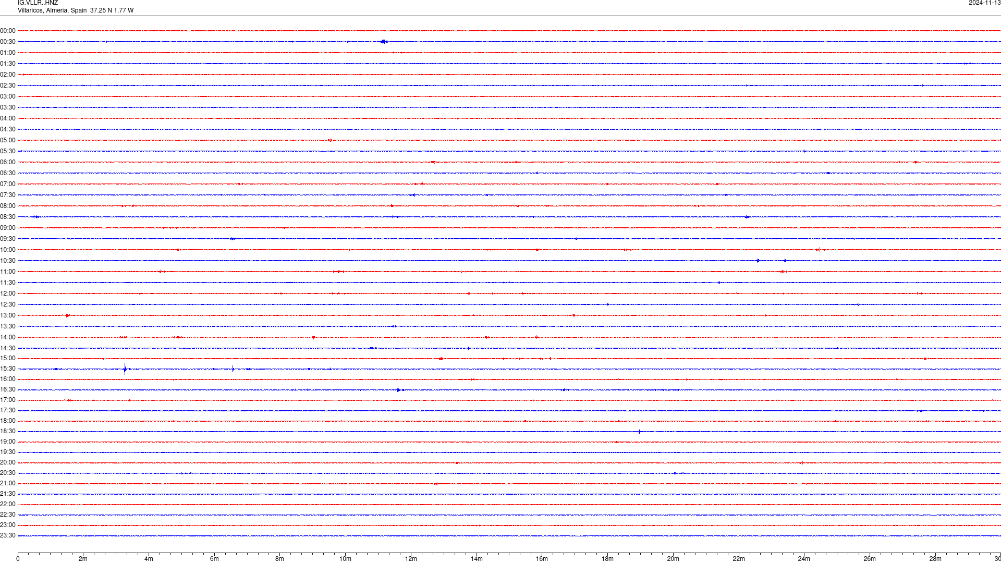Click the 20m tick label on the time axis

[x=673, y=559]
